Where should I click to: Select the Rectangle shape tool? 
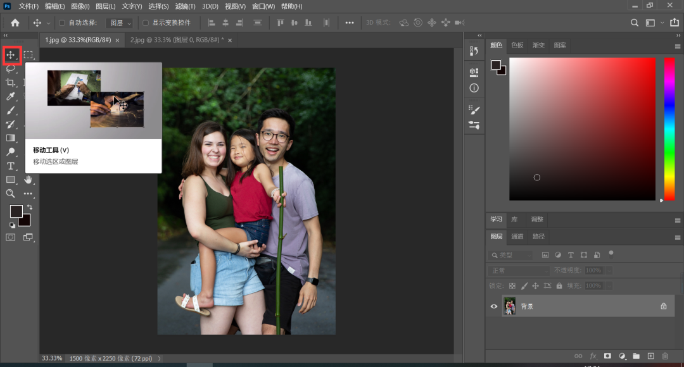(11, 180)
